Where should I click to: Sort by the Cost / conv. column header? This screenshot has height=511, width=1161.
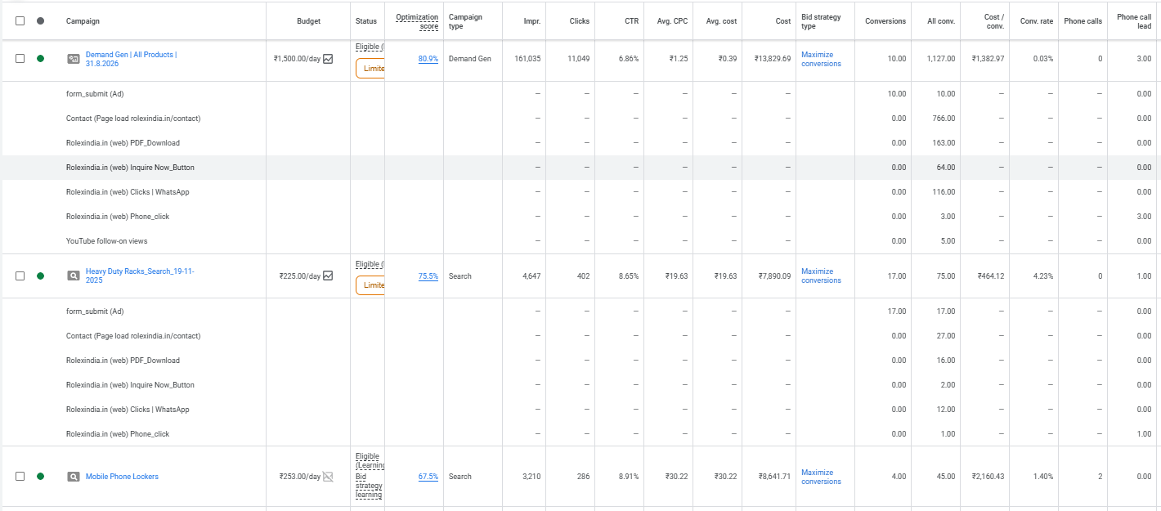(994, 21)
